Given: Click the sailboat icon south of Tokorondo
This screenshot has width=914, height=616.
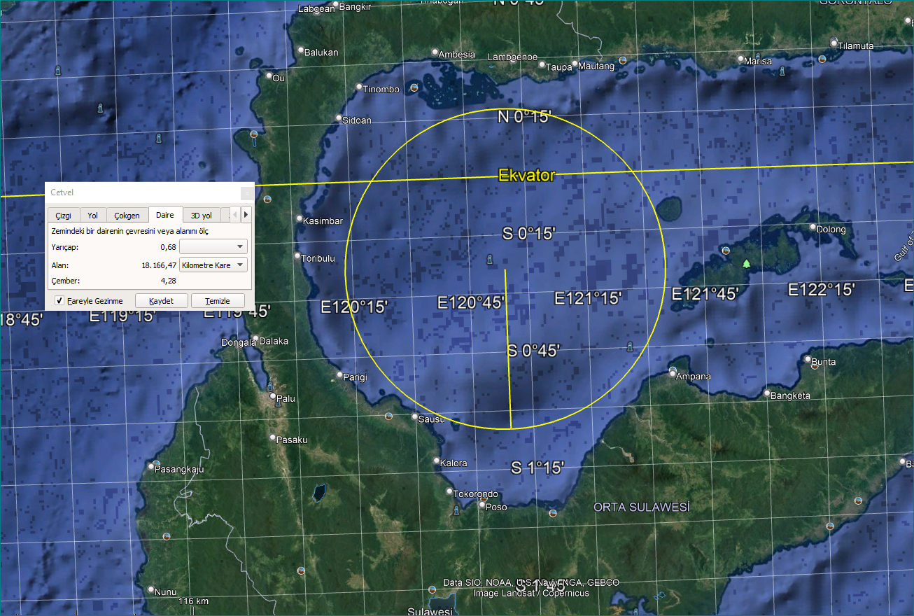Looking at the screenshot, I should 456,510.
